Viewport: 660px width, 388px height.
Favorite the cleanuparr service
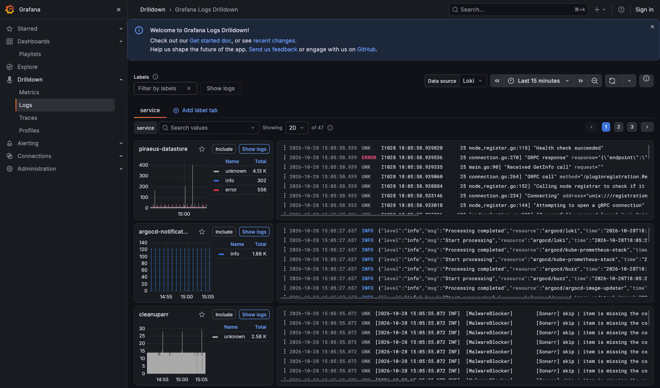(x=202, y=314)
